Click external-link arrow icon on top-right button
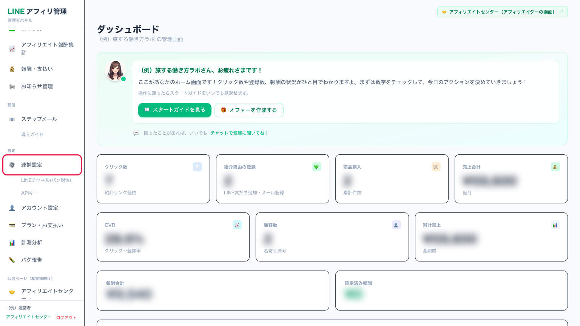 click(x=561, y=12)
